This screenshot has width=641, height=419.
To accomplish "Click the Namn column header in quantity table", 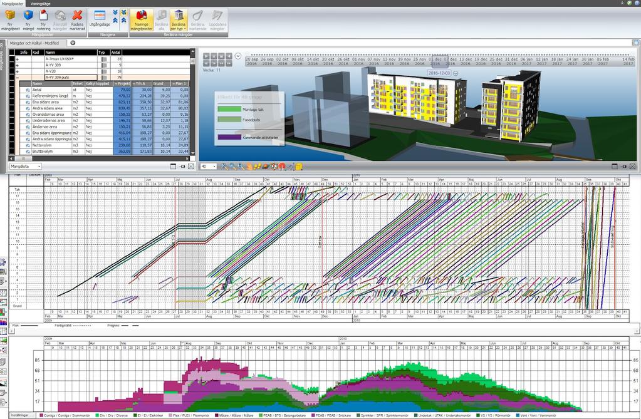I will pos(70,53).
